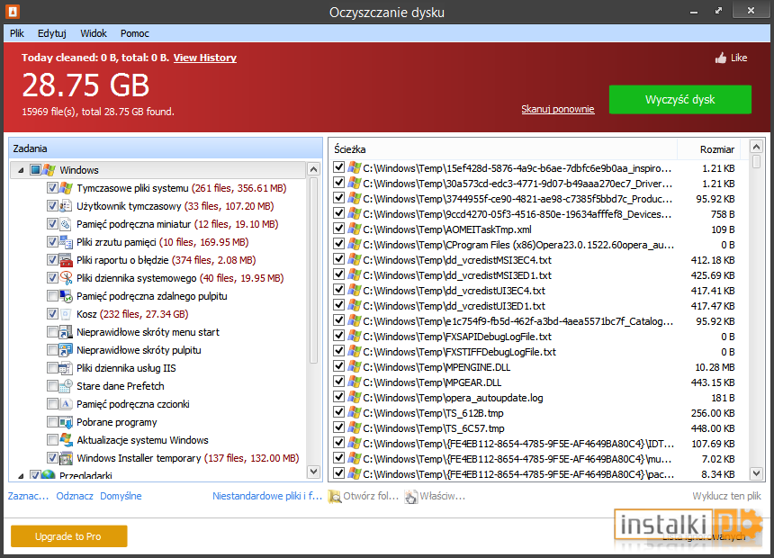Click the Otwórz folder icon
This screenshot has height=558, width=774.
335,496
